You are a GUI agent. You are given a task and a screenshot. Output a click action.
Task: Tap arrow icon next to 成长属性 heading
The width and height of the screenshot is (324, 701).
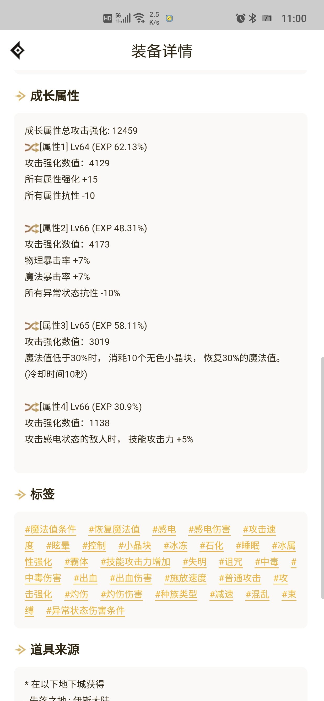coord(20,96)
